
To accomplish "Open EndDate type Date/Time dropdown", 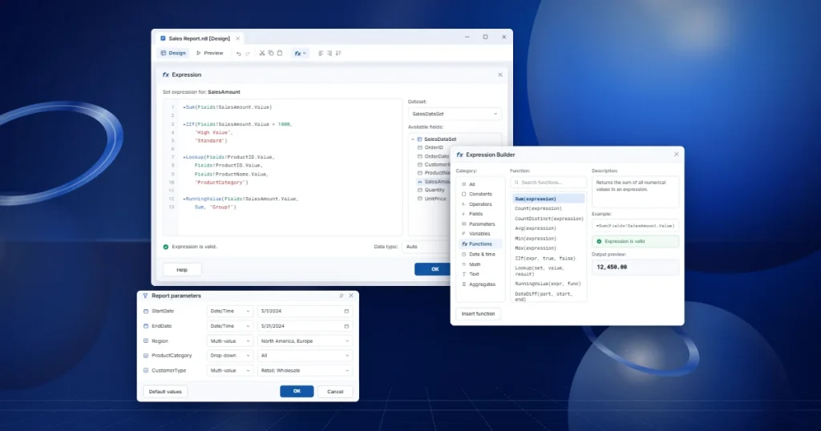I will pyautogui.click(x=230, y=326).
